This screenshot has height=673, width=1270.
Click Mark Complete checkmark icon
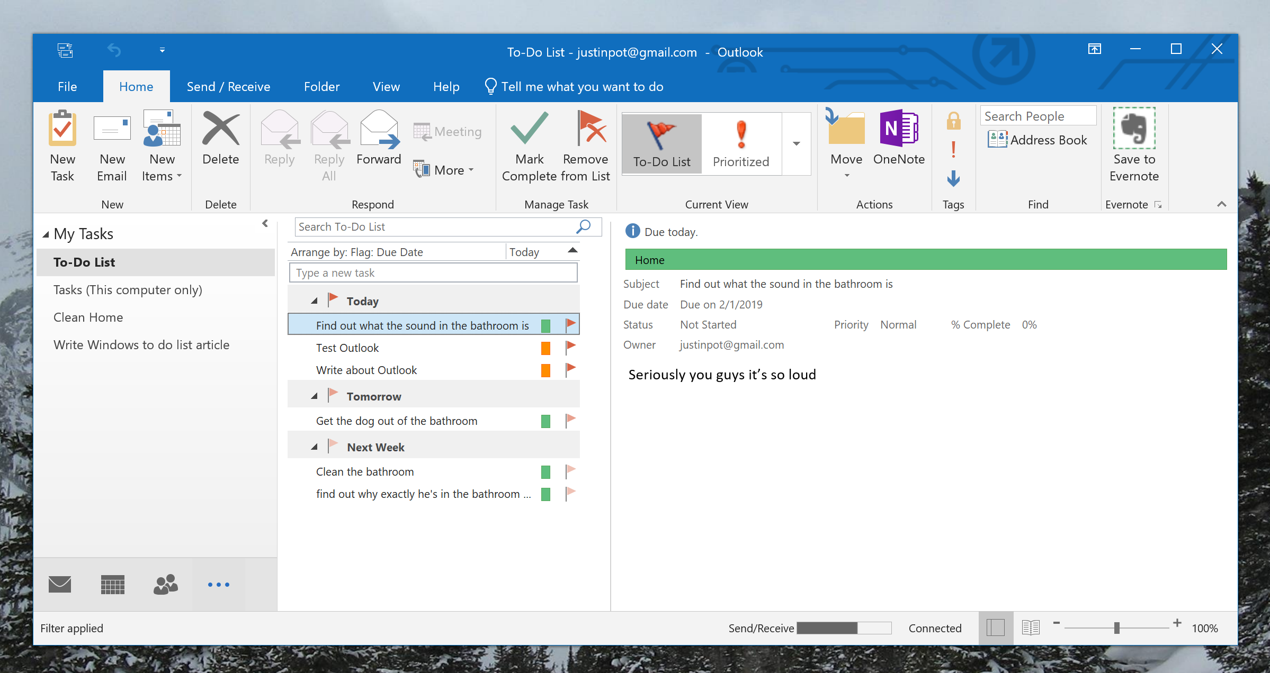pyautogui.click(x=529, y=129)
